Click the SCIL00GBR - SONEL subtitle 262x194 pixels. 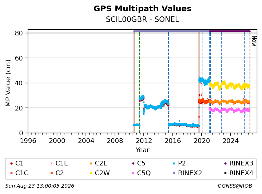[142, 20]
